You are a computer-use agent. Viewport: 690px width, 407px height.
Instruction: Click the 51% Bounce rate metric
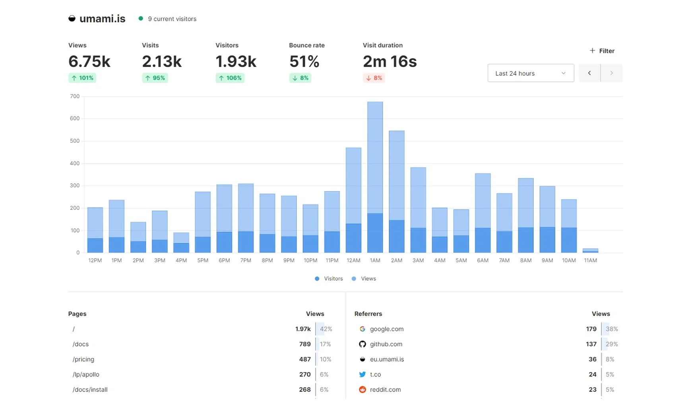tap(304, 62)
